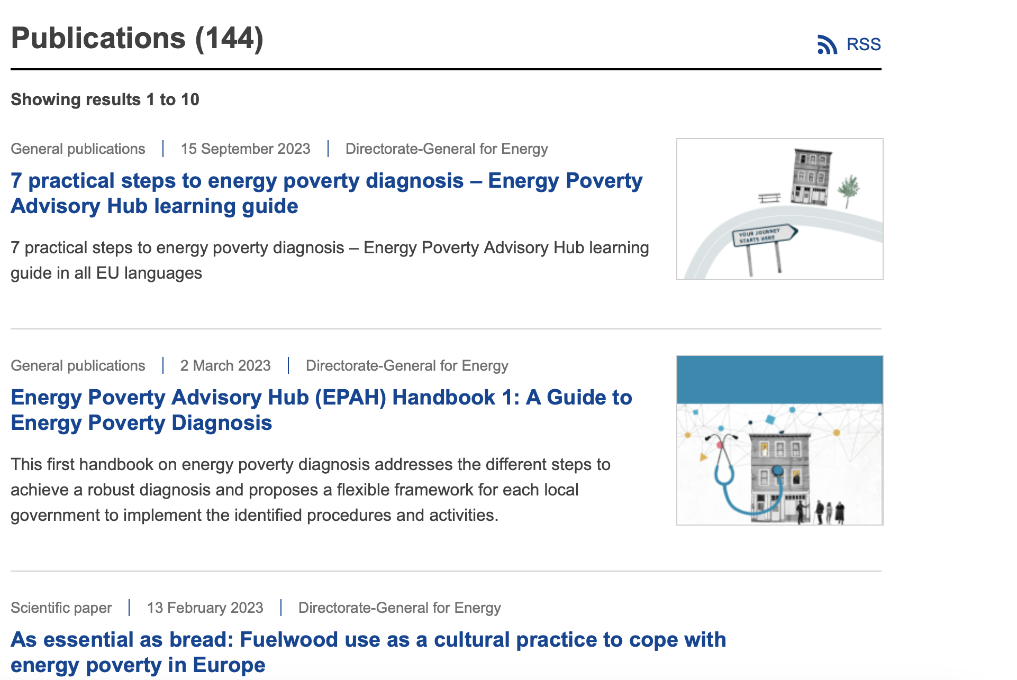Viewport: 1017px width, 680px height.
Task: Click General publications label above the EPAH Handbook title
Action: [78, 365]
